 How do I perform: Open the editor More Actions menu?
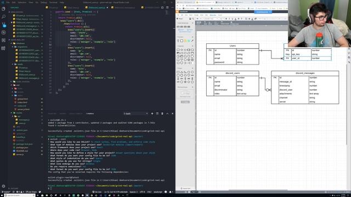(x=172, y=7)
